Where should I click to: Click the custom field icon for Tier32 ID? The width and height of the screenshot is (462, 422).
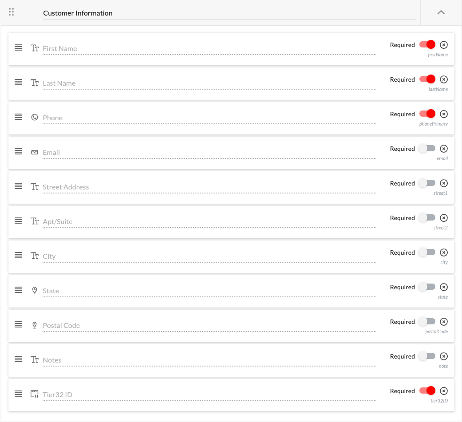tap(35, 394)
